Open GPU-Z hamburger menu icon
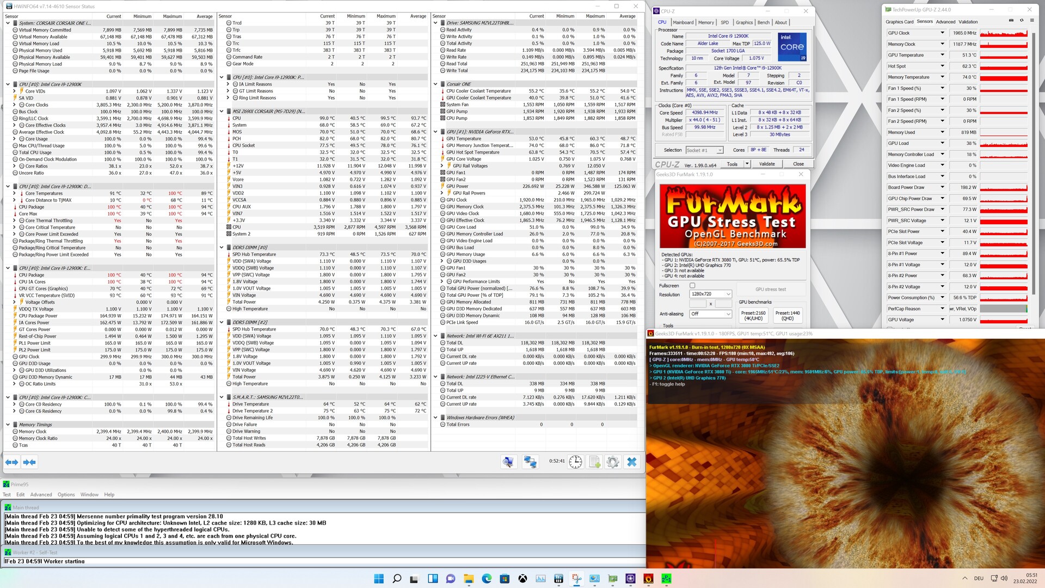This screenshot has width=1045, height=588. pos(1031,21)
